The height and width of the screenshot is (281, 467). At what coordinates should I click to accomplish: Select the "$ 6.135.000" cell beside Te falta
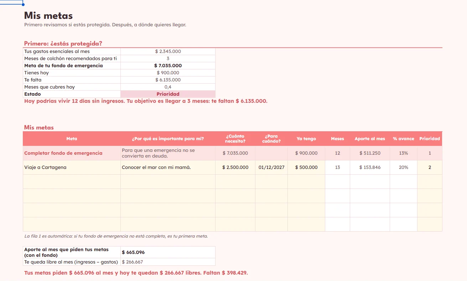[x=168, y=80]
